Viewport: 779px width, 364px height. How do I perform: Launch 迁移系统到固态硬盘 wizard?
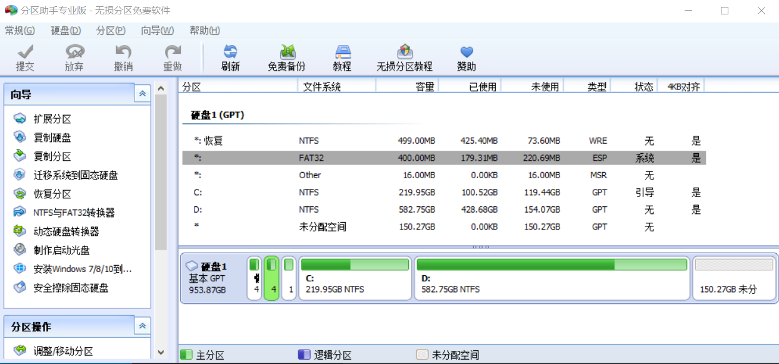coord(75,175)
